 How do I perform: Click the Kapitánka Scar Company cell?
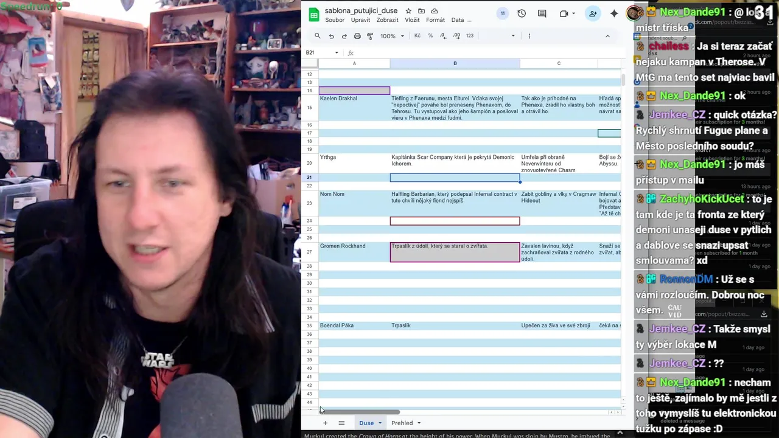(x=455, y=163)
